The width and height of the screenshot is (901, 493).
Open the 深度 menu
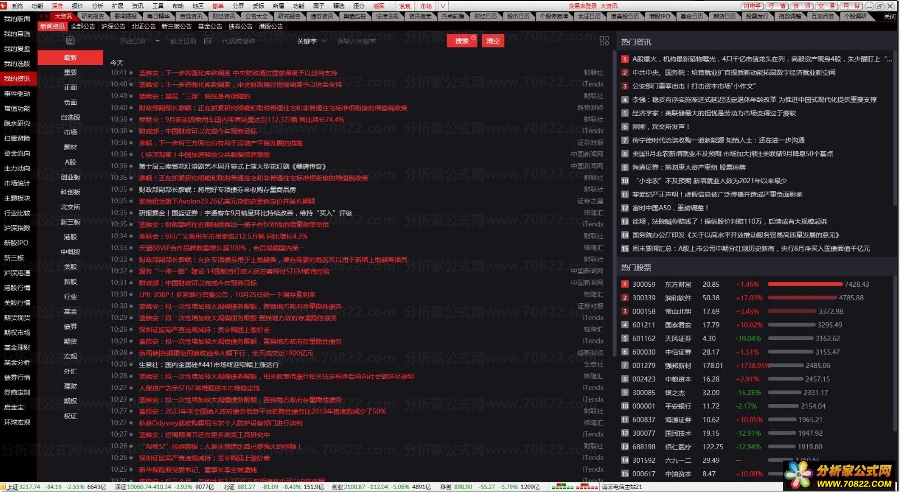pyautogui.click(x=57, y=6)
